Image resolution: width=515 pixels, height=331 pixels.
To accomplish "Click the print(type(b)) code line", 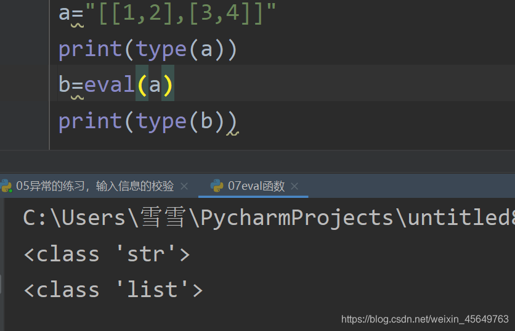I will point(147,121).
